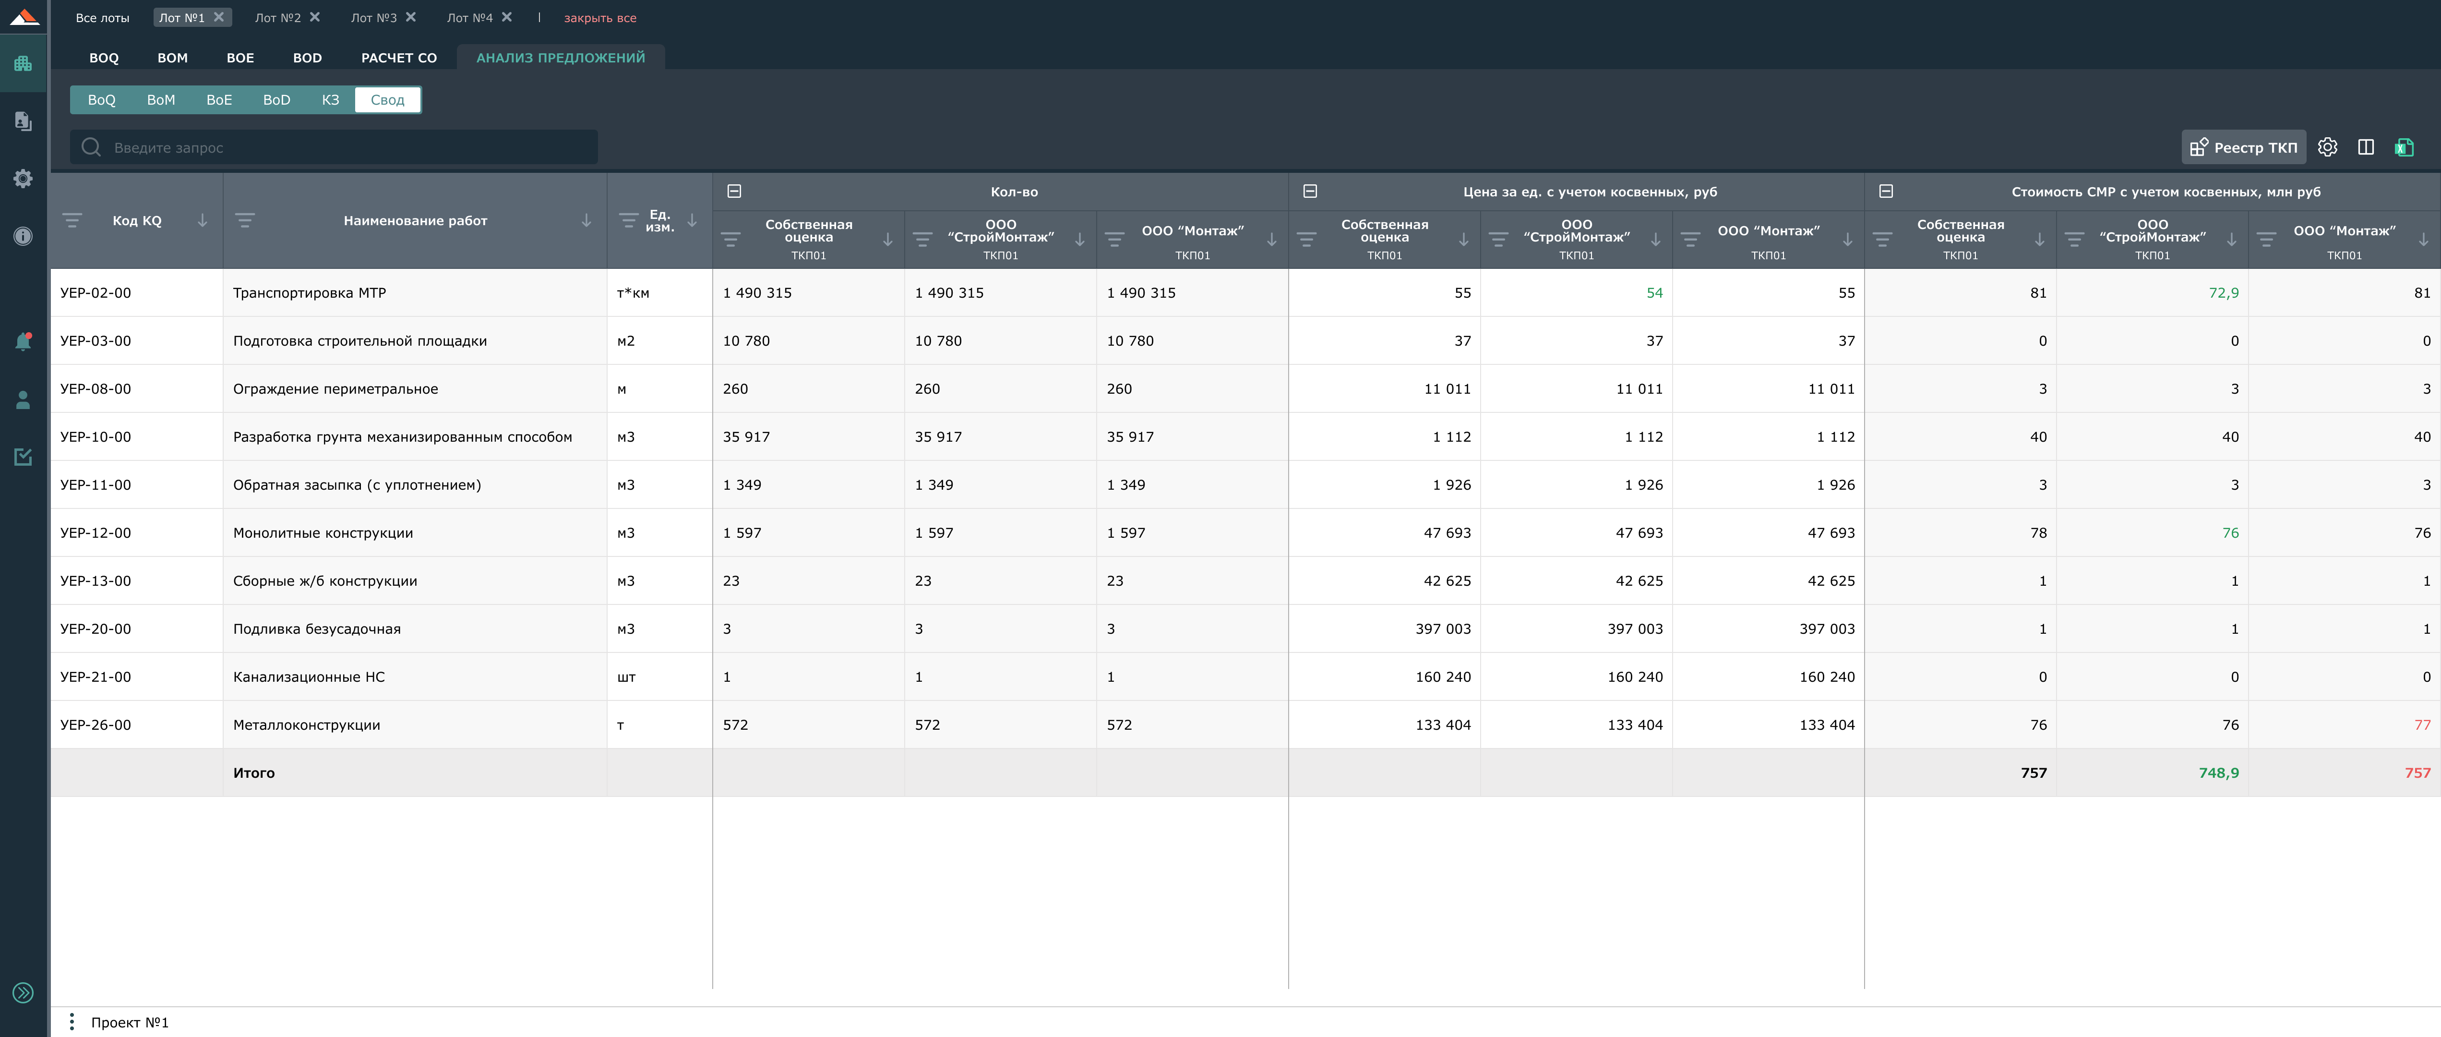Click the buildings icon in sidebar
The width and height of the screenshot is (2441, 1037).
[23, 63]
